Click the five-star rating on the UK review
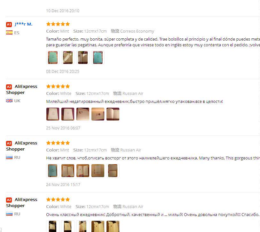 58,86
